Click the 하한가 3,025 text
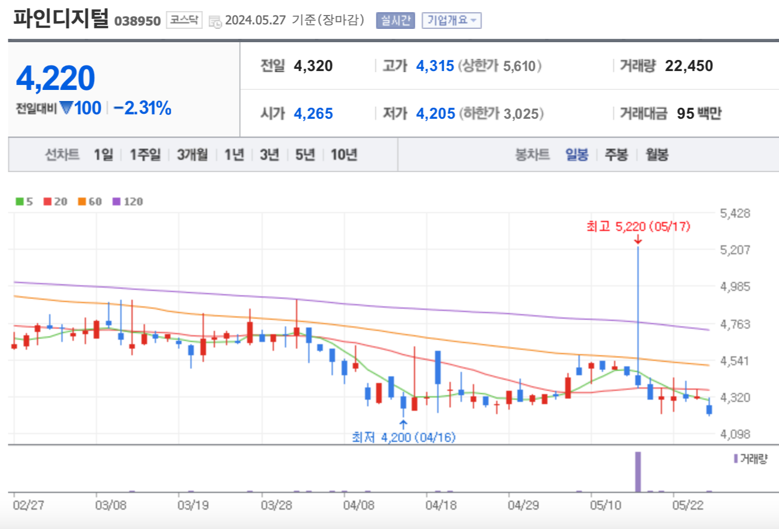 (501, 114)
